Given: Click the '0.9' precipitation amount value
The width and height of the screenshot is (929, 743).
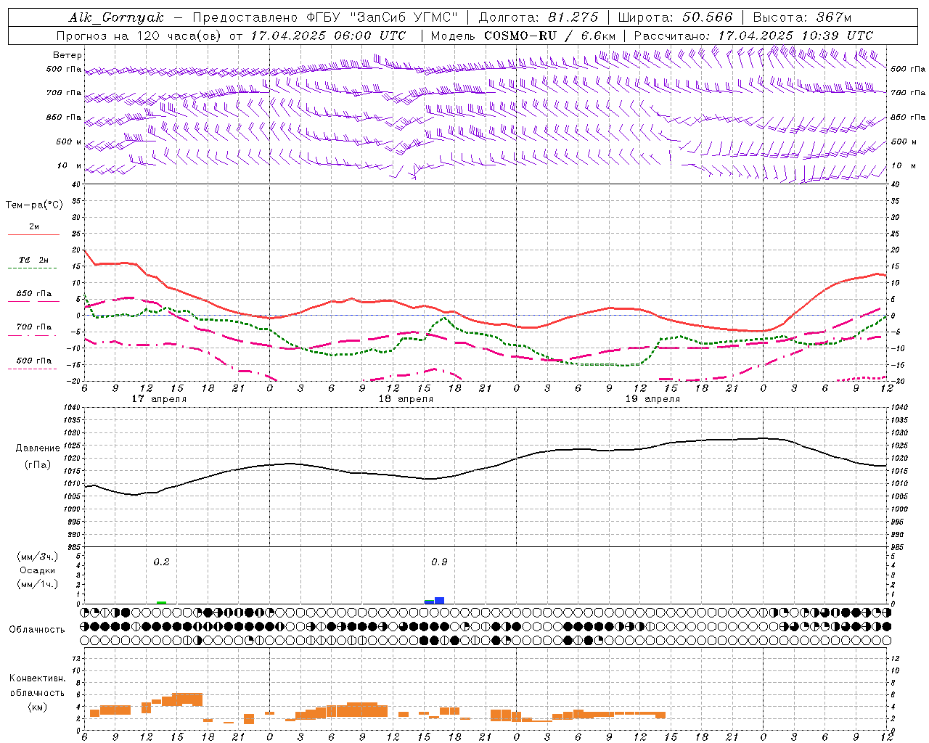Looking at the screenshot, I should pos(439,562).
